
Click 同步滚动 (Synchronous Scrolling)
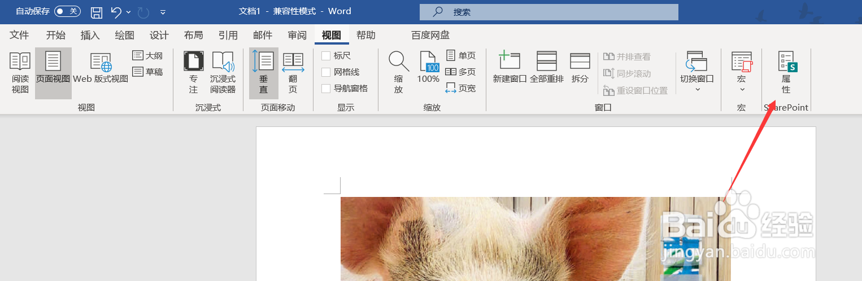(627, 73)
